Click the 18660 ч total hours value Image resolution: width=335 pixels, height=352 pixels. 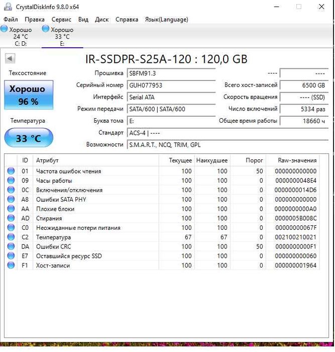pos(304,121)
